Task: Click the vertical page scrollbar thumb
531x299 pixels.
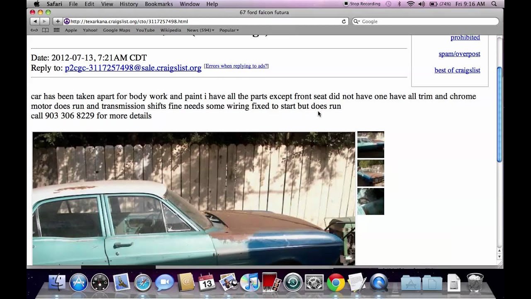Action: [499, 114]
